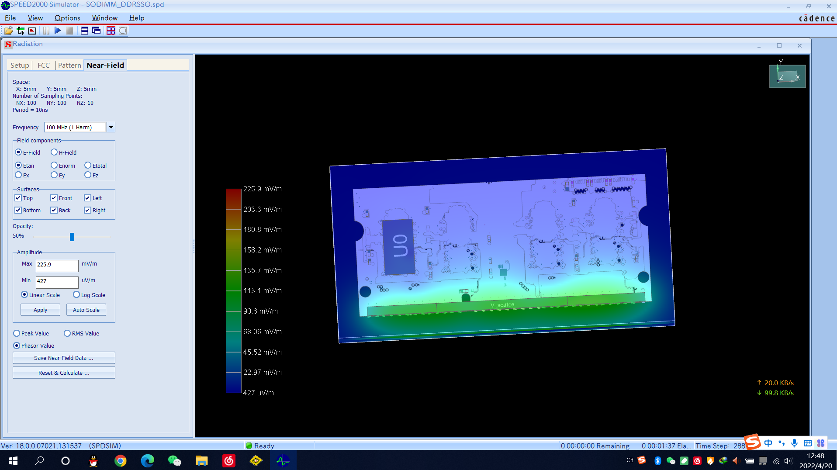
Task: Click the Opacity slider handle
Action: 72,237
